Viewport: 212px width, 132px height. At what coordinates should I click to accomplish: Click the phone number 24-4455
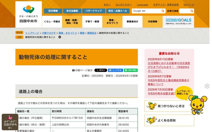(123, 131)
